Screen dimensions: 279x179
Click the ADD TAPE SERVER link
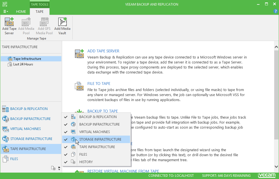tap(103, 51)
